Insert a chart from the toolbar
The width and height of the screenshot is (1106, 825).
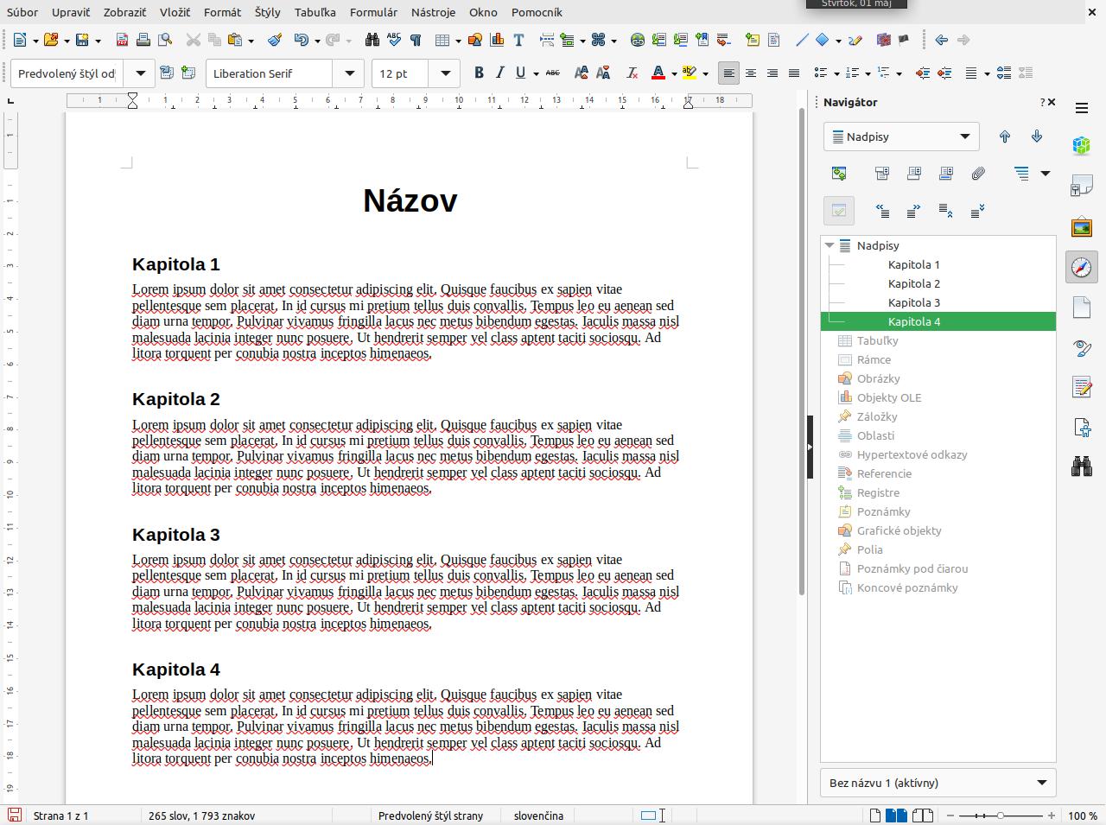(497, 40)
